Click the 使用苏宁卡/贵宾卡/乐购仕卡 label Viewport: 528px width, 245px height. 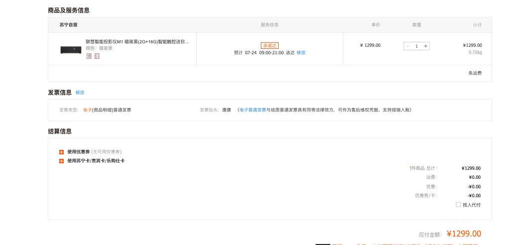tap(96, 161)
